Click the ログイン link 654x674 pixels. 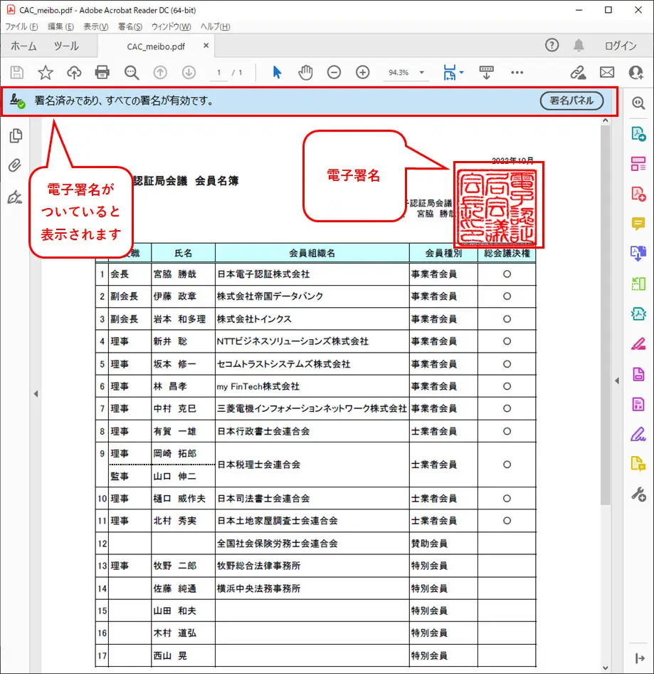(x=619, y=44)
